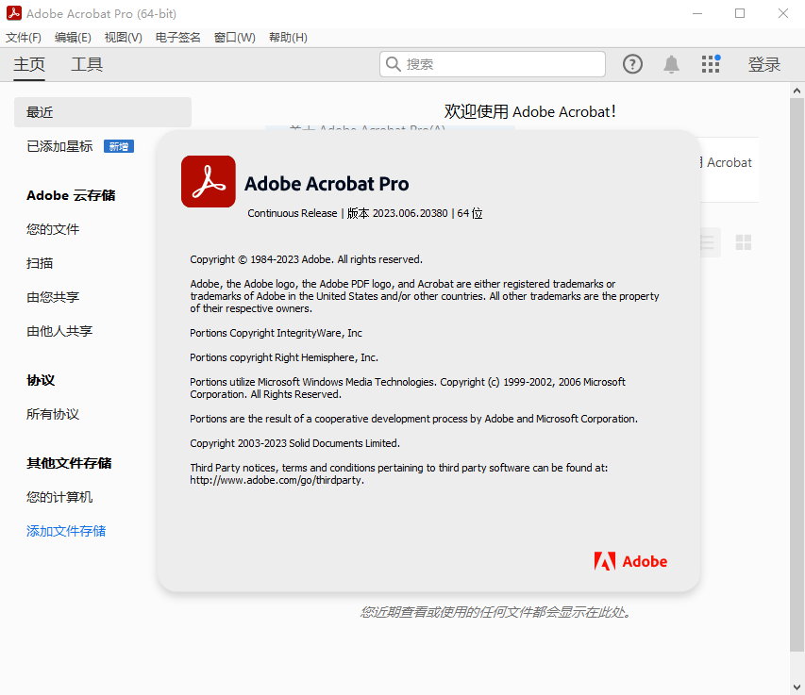Click the 其他文件存储 section header

(x=69, y=463)
